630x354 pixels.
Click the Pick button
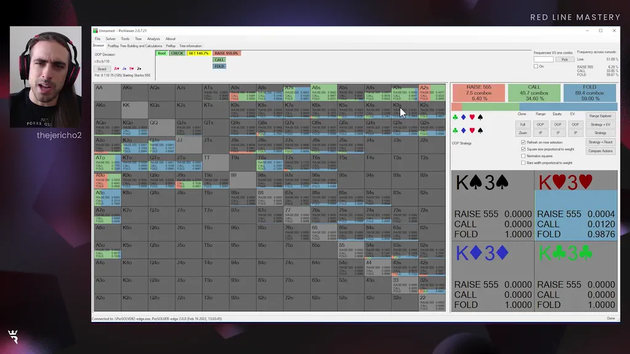coord(565,60)
